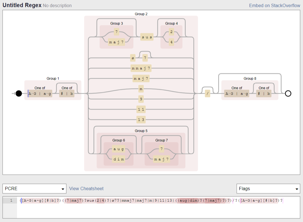303x222 pixels.
Task: Select the "maj7" node inside Group 7
Action: [162, 159]
